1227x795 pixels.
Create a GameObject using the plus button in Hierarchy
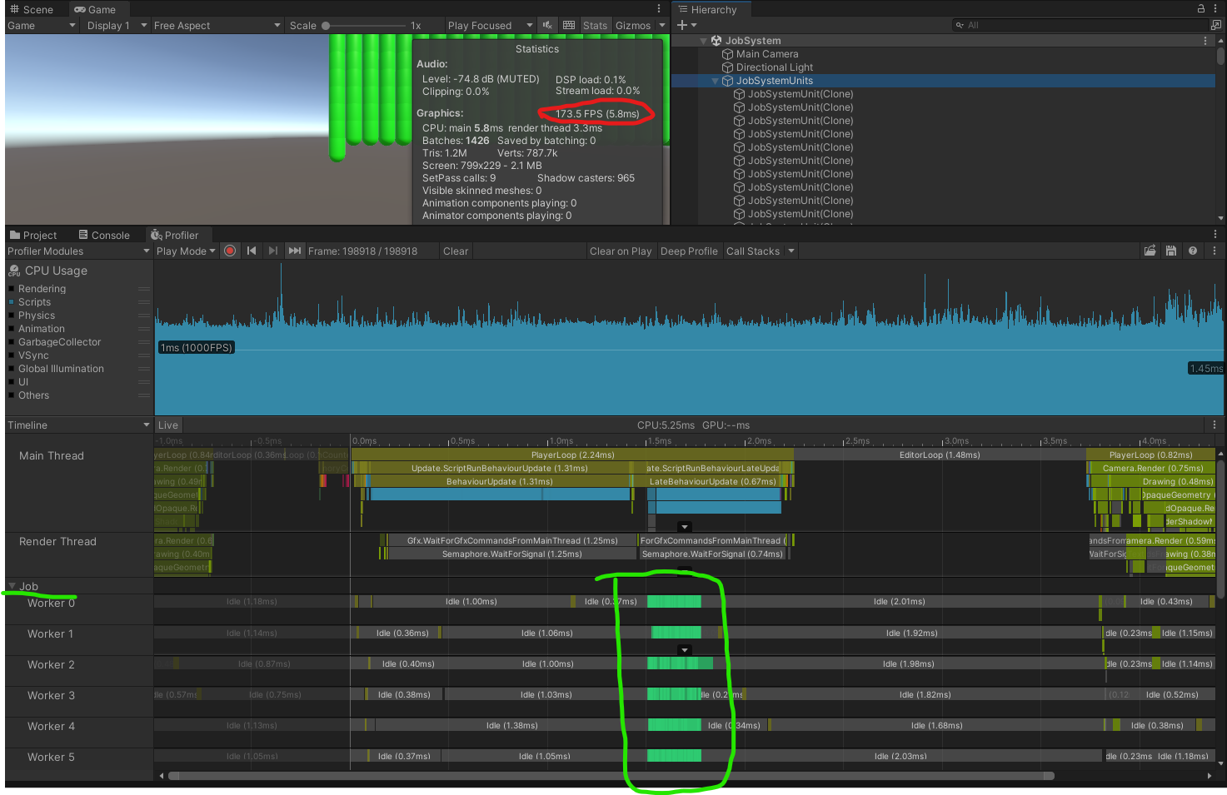click(x=683, y=25)
